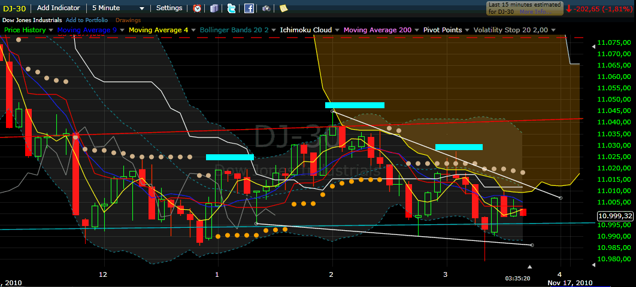Click the cyan marker bar near 1 o'clock
The image size is (636, 287).
tap(230, 157)
